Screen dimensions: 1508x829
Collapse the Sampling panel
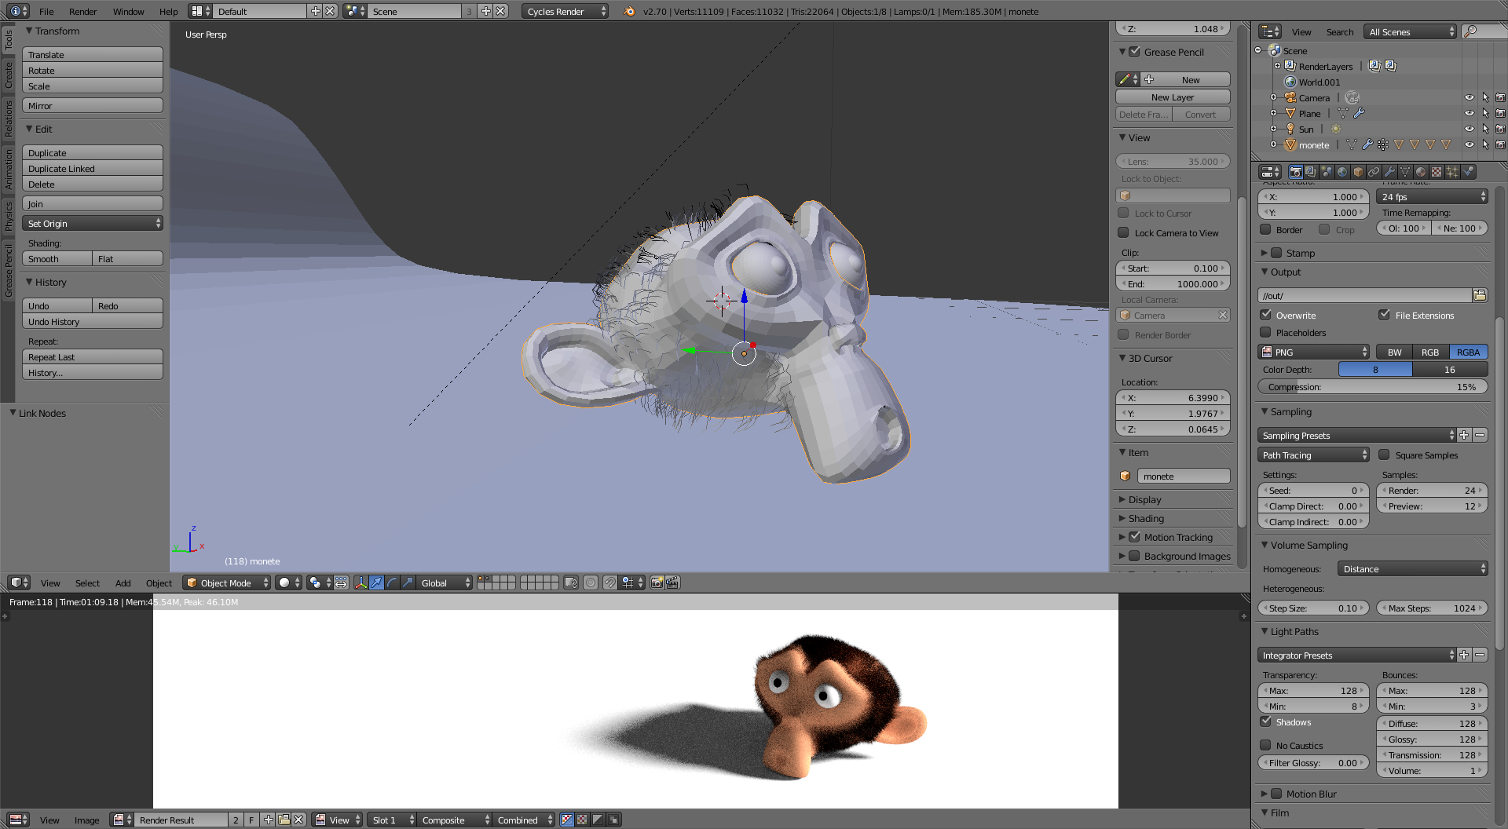pyautogui.click(x=1265, y=411)
